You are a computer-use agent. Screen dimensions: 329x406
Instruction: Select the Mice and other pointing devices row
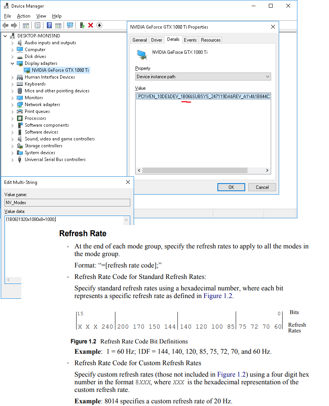[57, 91]
